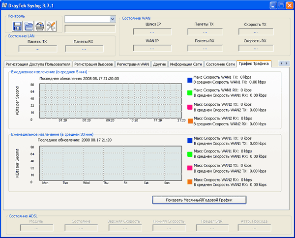
Task: Click the empty field below dropdown
Action: (90, 29)
